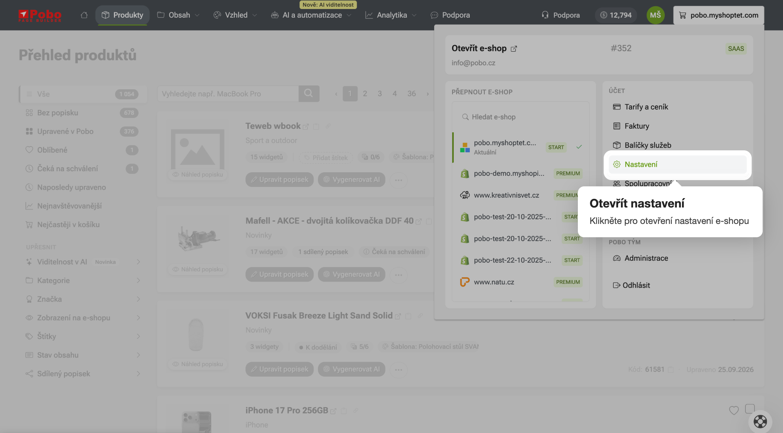Filter by Upravené v Pobo
The width and height of the screenshot is (783, 433).
(83, 132)
